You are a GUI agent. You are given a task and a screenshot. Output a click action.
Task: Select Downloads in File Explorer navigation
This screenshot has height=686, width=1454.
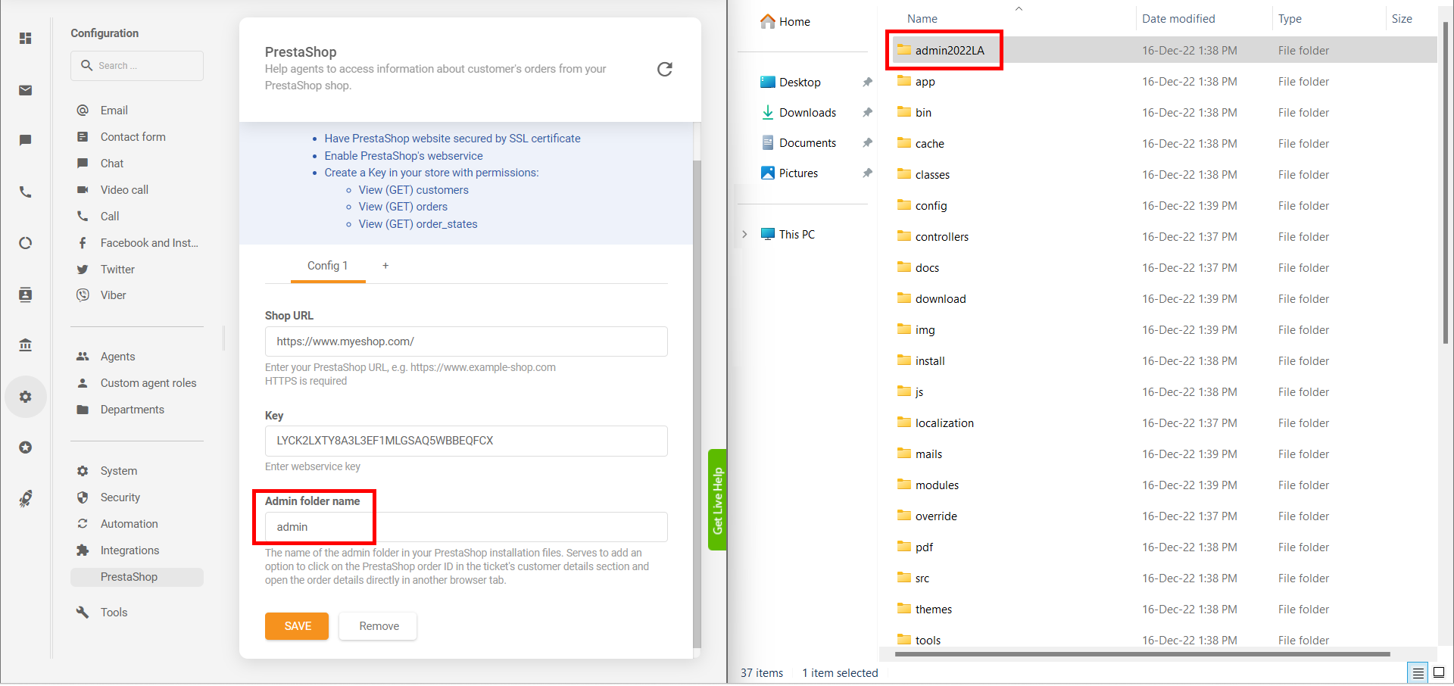[799, 113]
